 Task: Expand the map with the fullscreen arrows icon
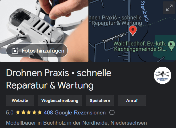pos(169,8)
